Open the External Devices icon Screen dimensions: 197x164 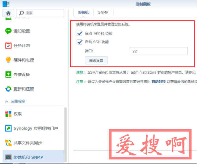[8, 75]
